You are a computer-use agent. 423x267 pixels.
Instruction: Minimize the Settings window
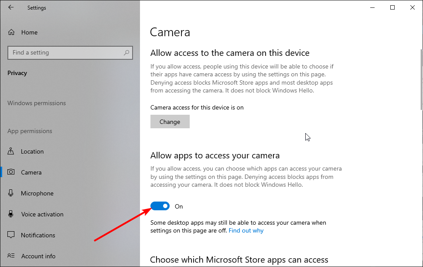coord(372,7)
